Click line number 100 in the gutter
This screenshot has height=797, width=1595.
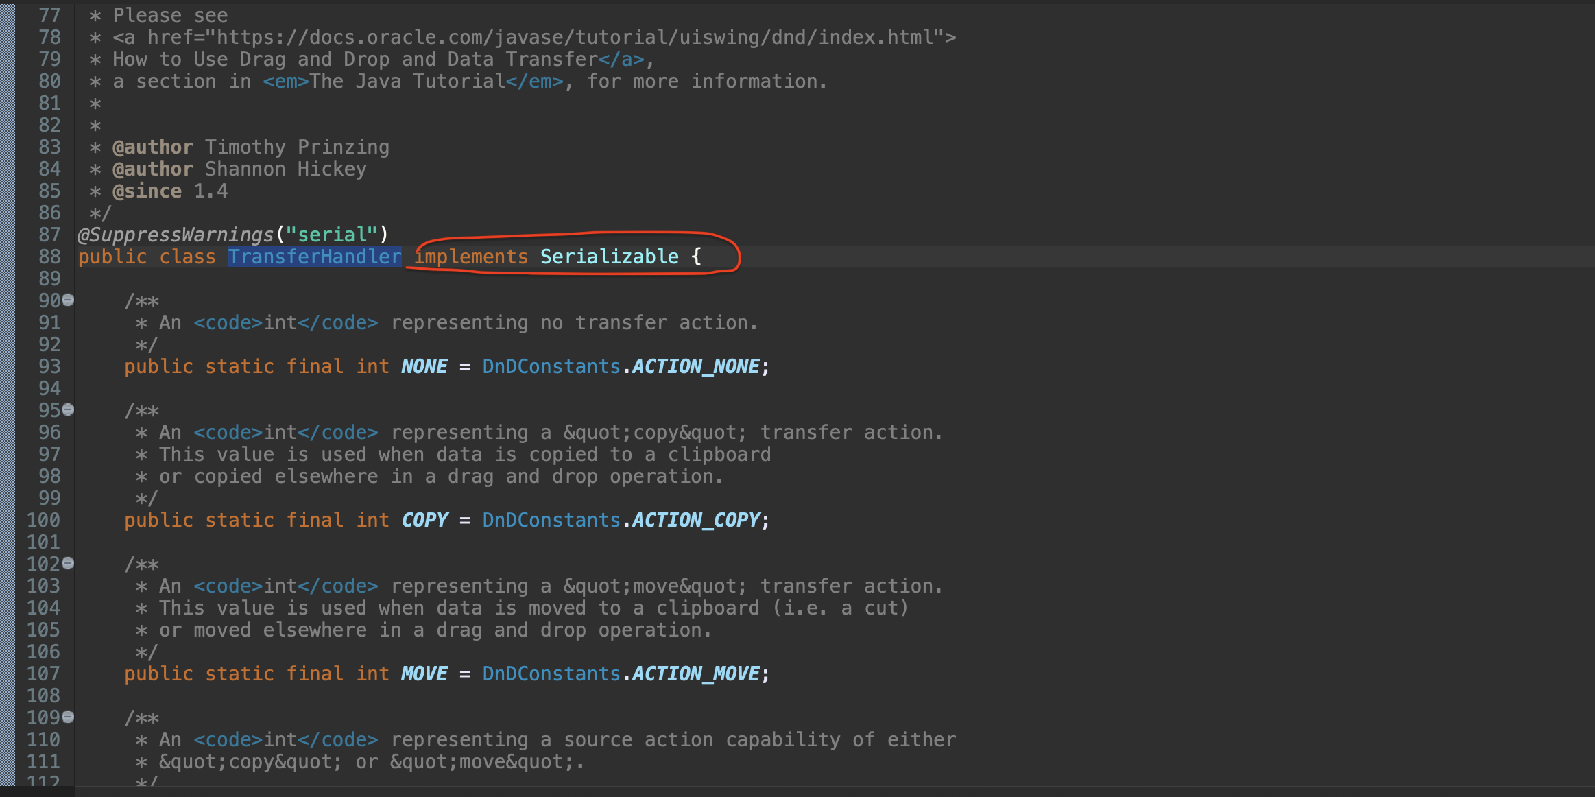pyautogui.click(x=43, y=520)
